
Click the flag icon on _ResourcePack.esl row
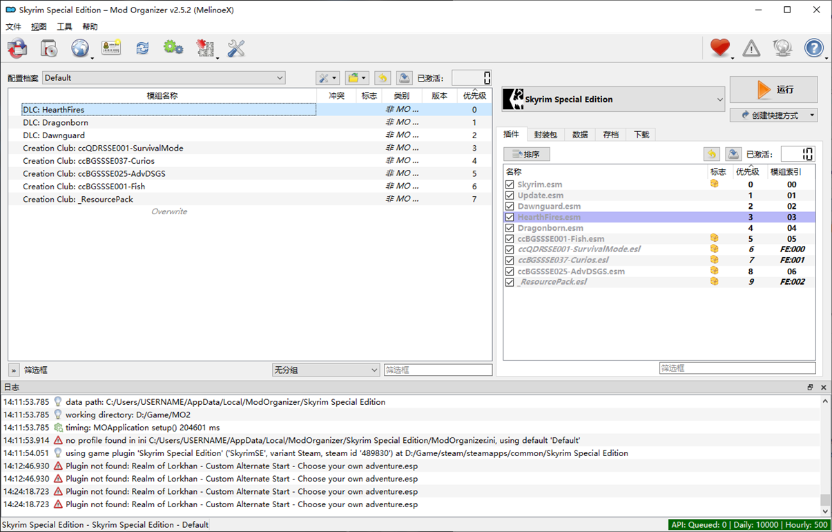click(x=715, y=282)
